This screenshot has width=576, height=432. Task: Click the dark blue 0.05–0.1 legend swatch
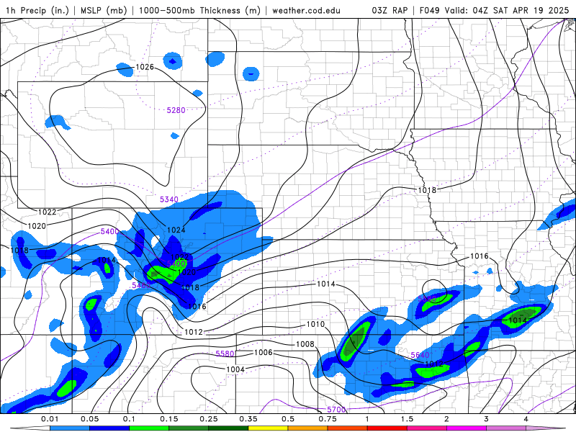coord(109,428)
